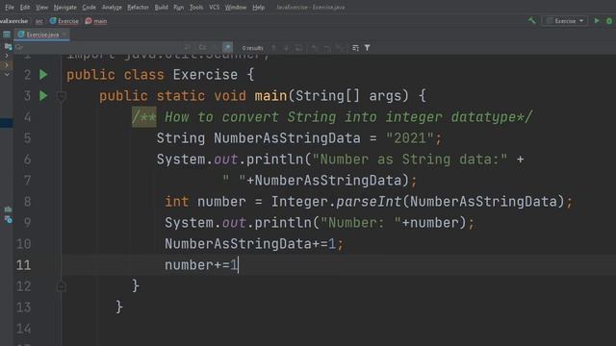Open the Run menu
The height and width of the screenshot is (346, 616).
click(x=178, y=7)
